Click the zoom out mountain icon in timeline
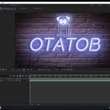110x110 pixels. pos(30,105)
